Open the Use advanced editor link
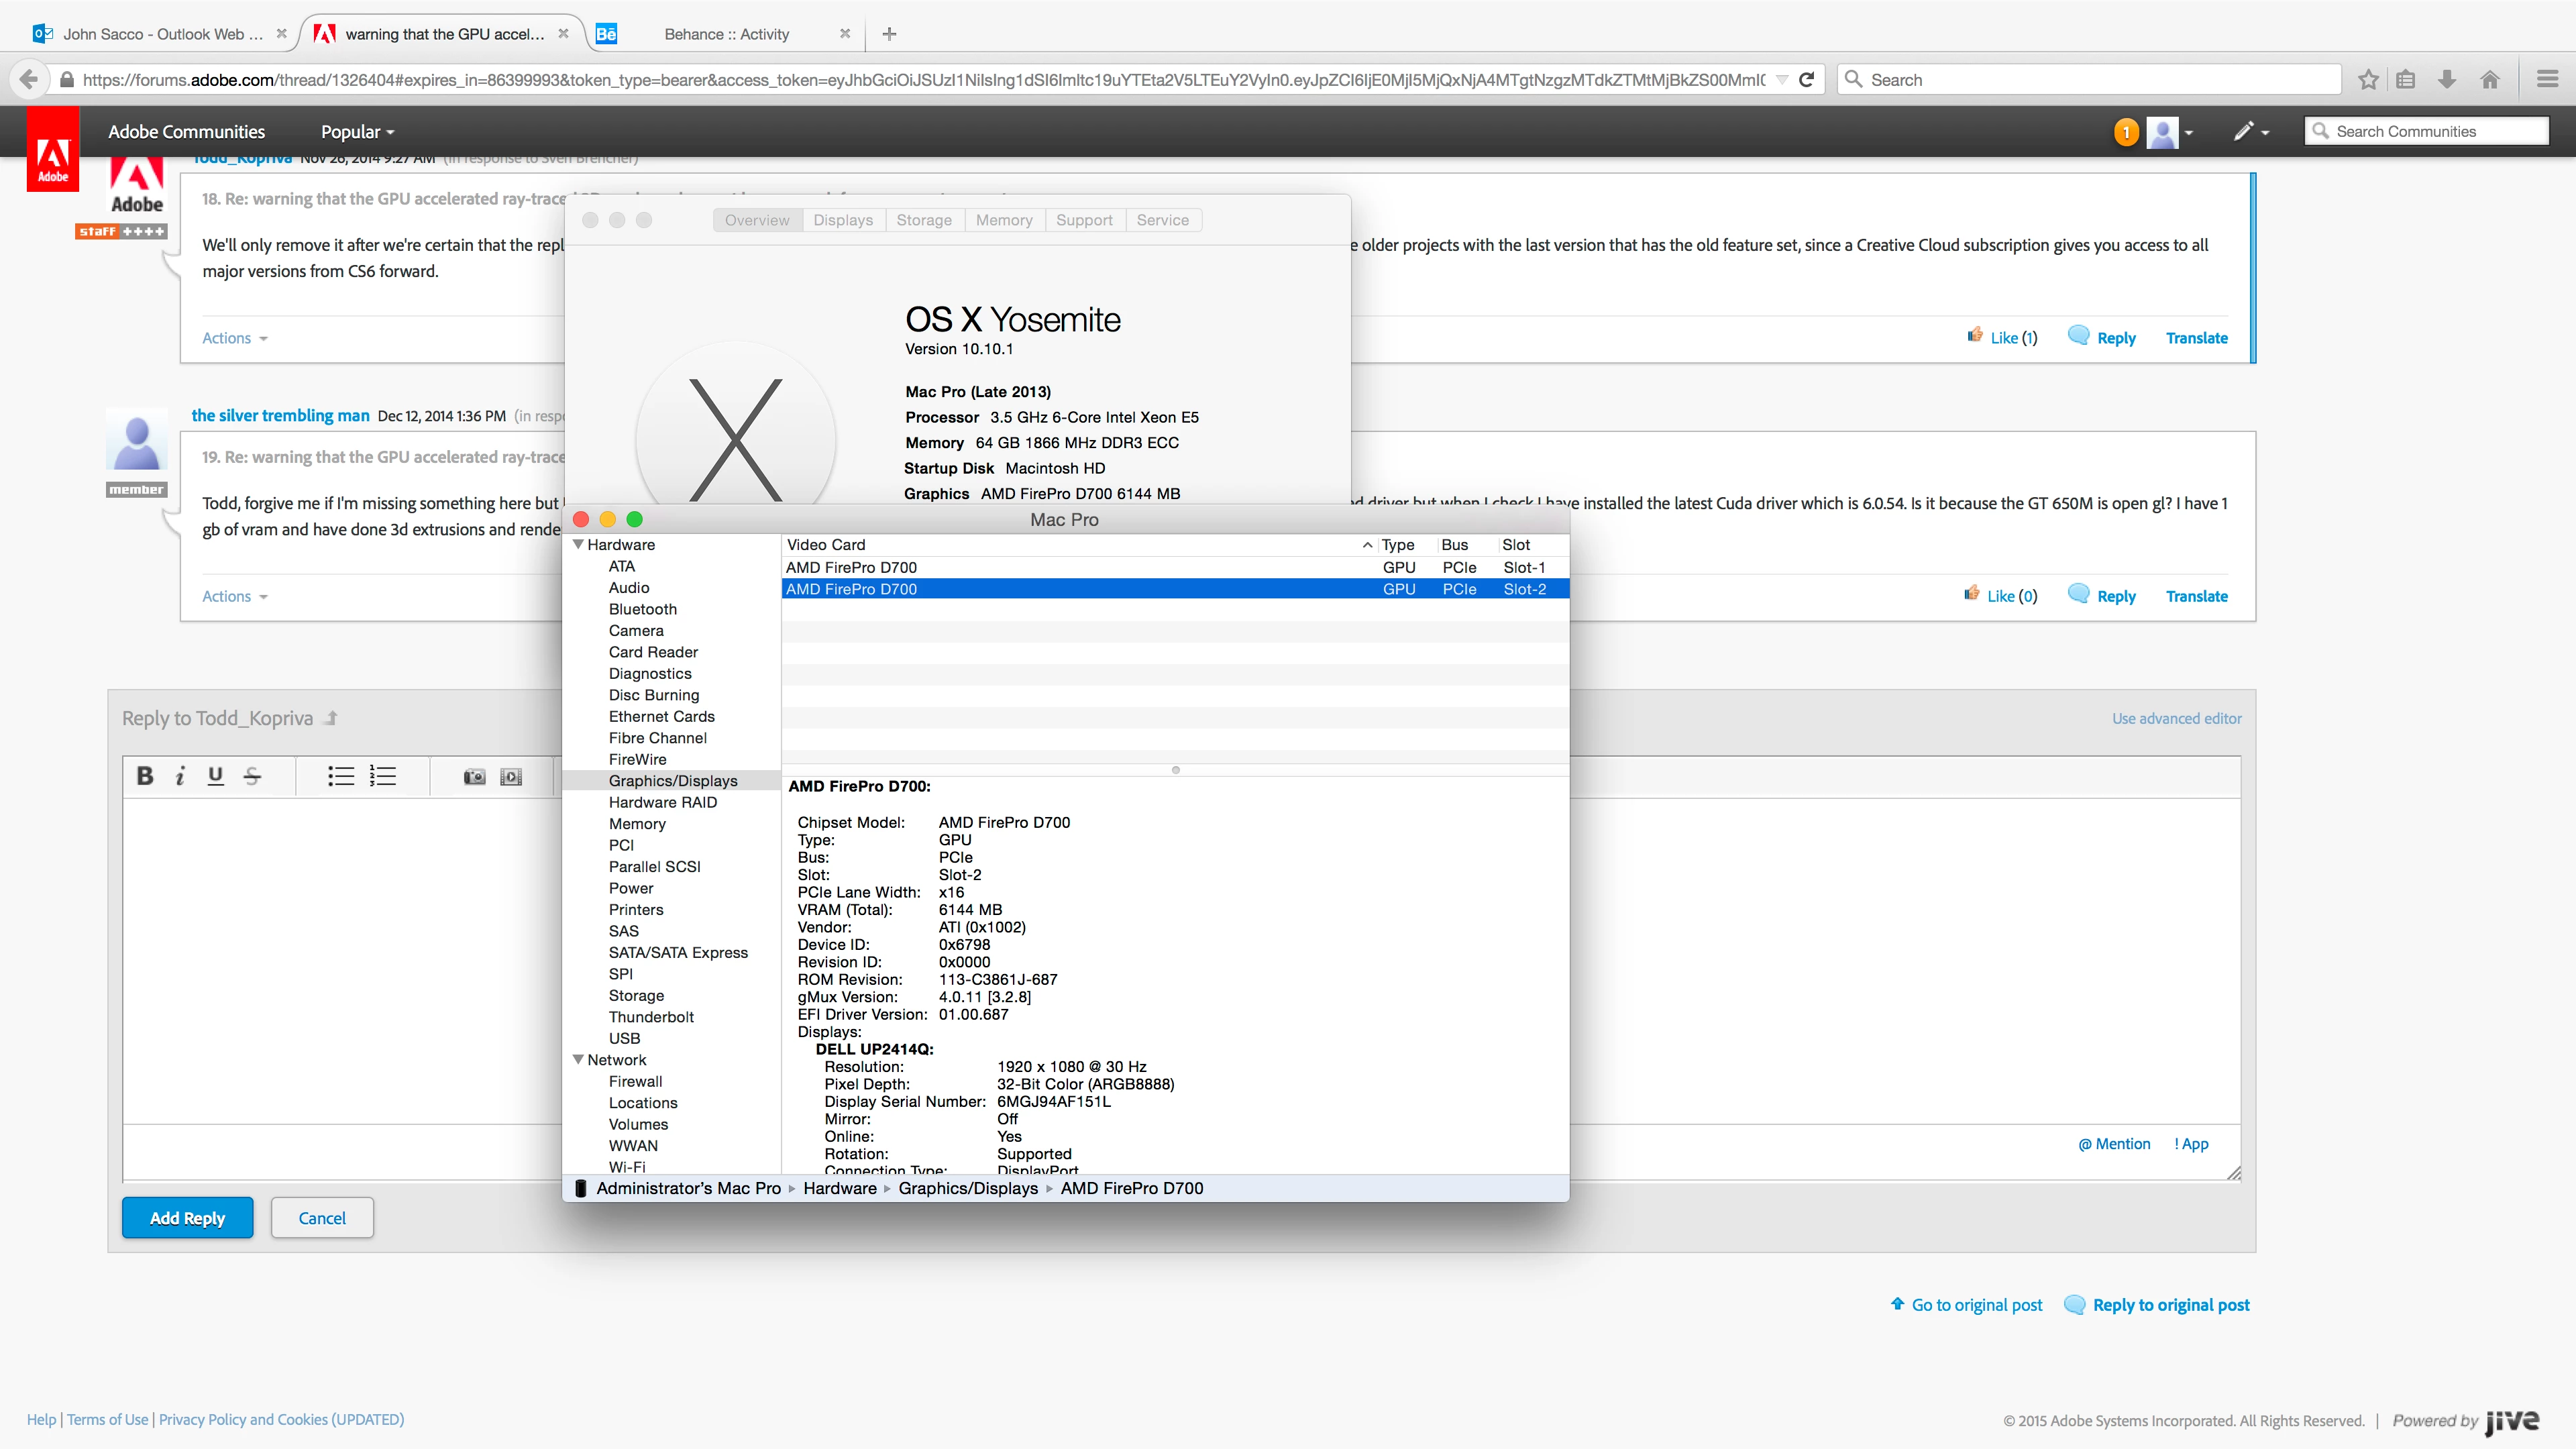Screen dimensions: 2576x1449 coord(2176,719)
